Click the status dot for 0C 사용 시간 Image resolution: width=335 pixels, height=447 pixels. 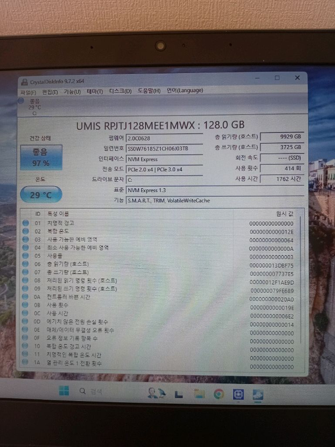click(x=25, y=313)
